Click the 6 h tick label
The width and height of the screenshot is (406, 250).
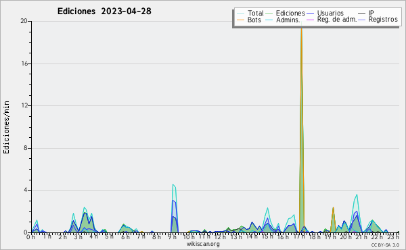(x=125, y=236)
